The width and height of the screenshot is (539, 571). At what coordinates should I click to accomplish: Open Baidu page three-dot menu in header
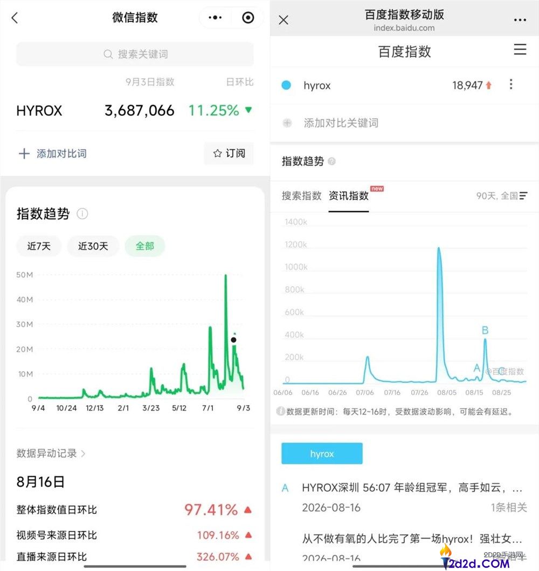(520, 20)
